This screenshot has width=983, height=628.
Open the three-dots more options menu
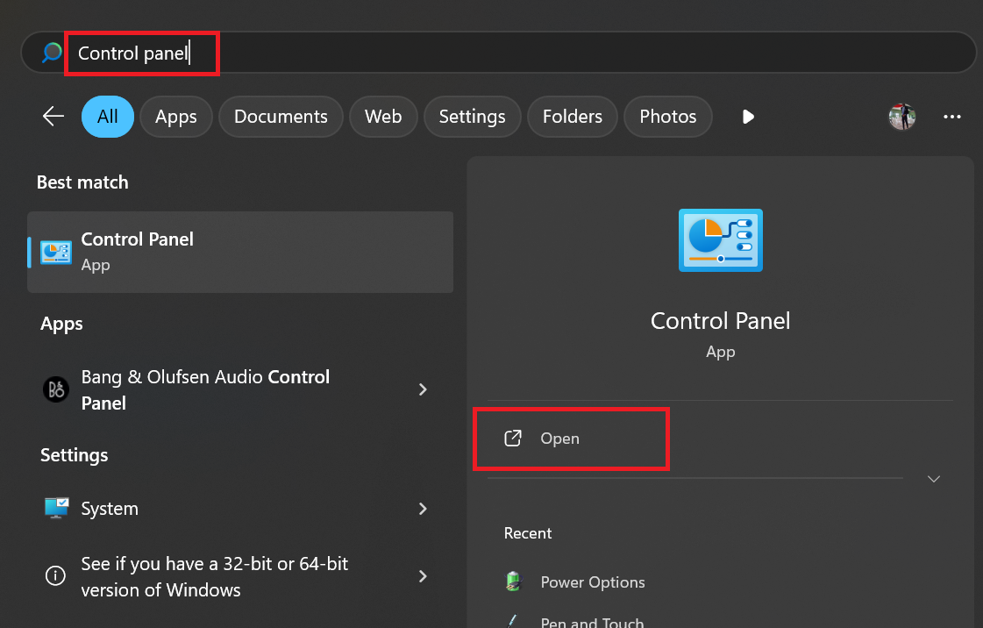click(952, 117)
